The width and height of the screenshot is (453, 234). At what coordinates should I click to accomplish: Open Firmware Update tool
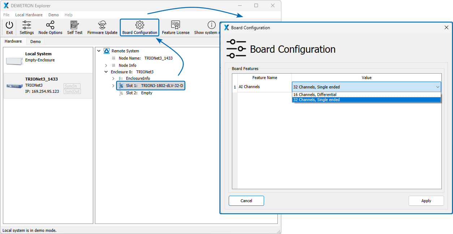coord(102,28)
